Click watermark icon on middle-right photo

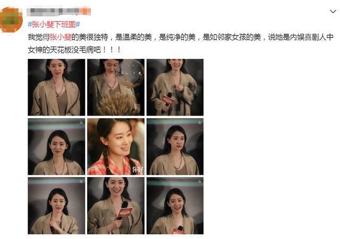point(200,122)
